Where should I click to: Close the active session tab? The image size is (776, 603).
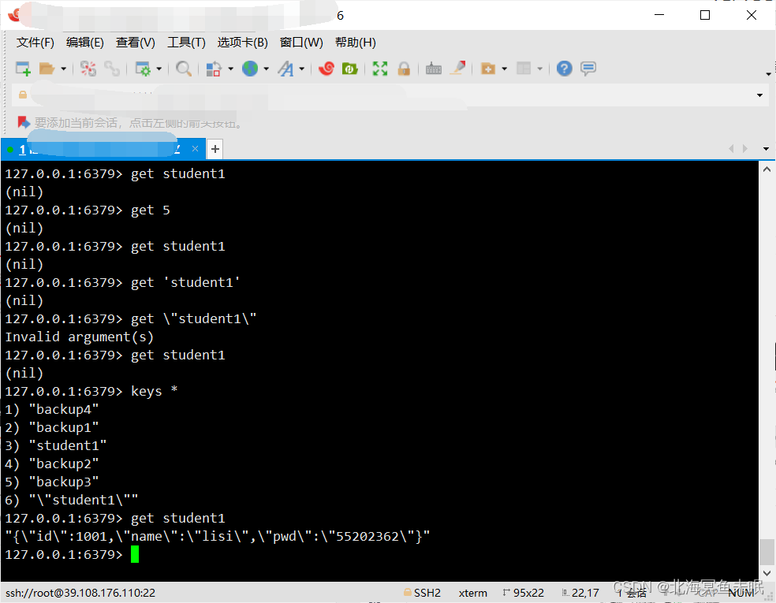(x=195, y=149)
